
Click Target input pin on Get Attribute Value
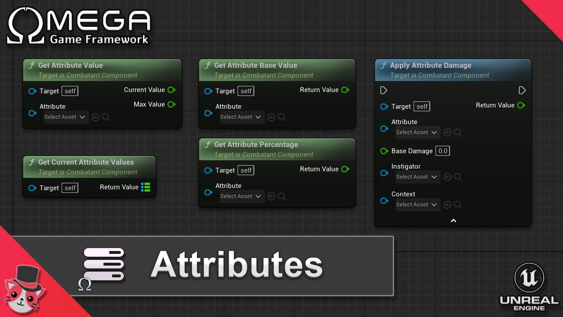pos(32,91)
